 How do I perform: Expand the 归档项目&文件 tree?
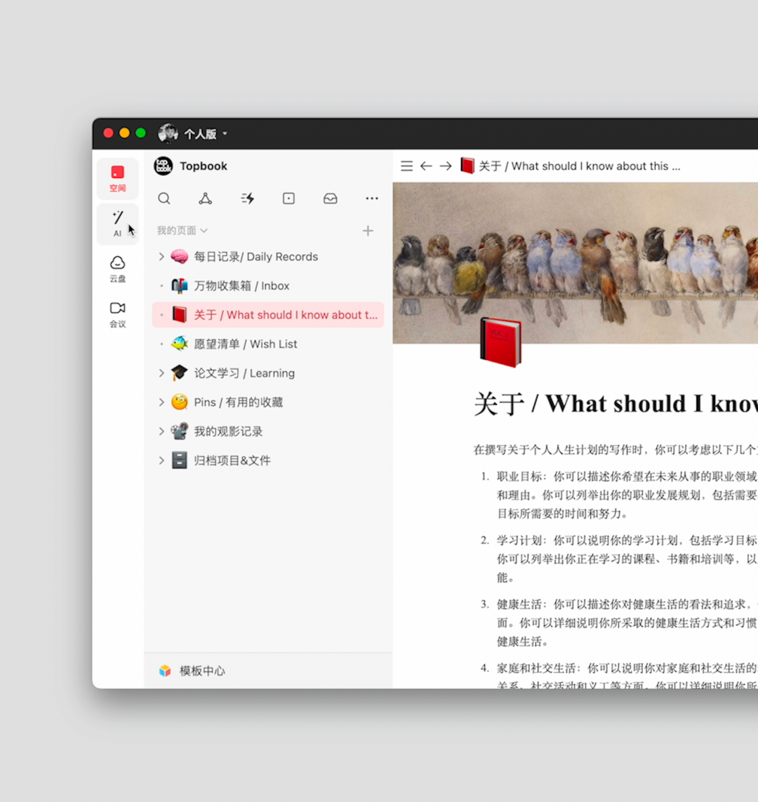click(x=161, y=460)
